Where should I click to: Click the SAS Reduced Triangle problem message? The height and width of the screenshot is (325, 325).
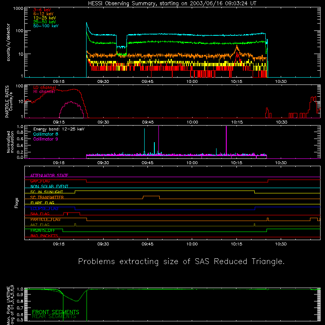pyautogui.click(x=181, y=262)
